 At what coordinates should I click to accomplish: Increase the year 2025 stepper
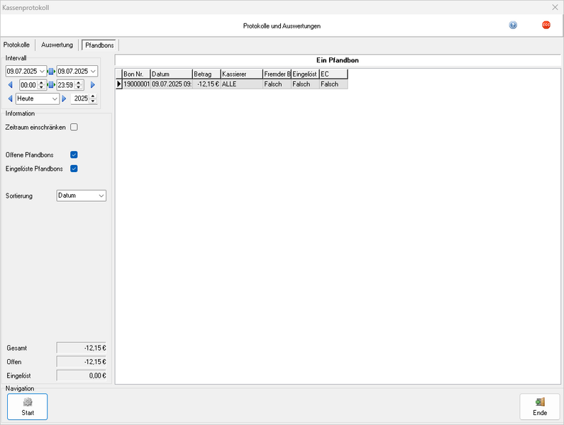coord(94,96)
